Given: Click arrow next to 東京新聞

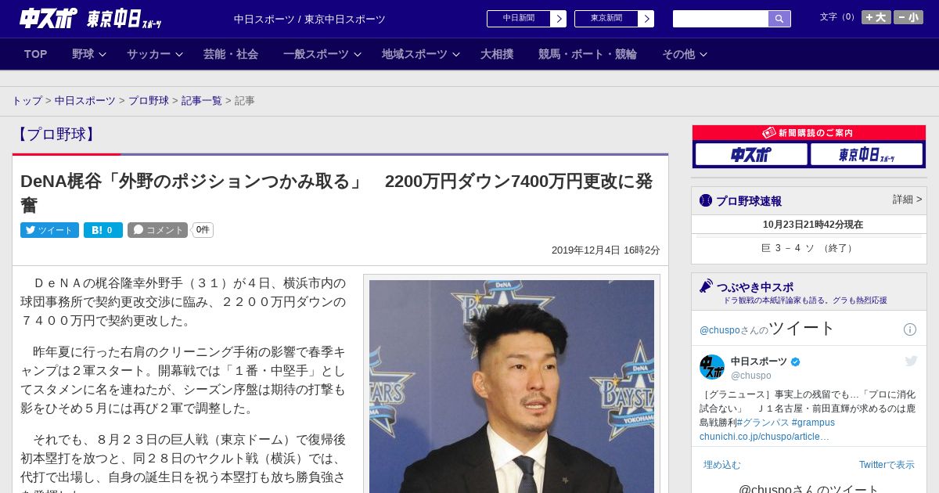Looking at the screenshot, I should 646,19.
